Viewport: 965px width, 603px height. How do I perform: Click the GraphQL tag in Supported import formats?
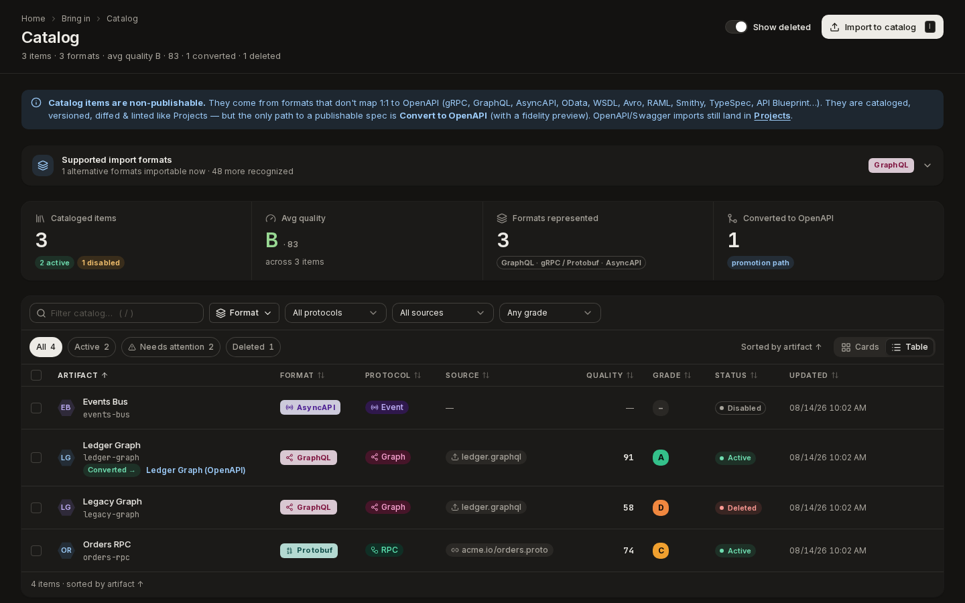[x=891, y=165]
